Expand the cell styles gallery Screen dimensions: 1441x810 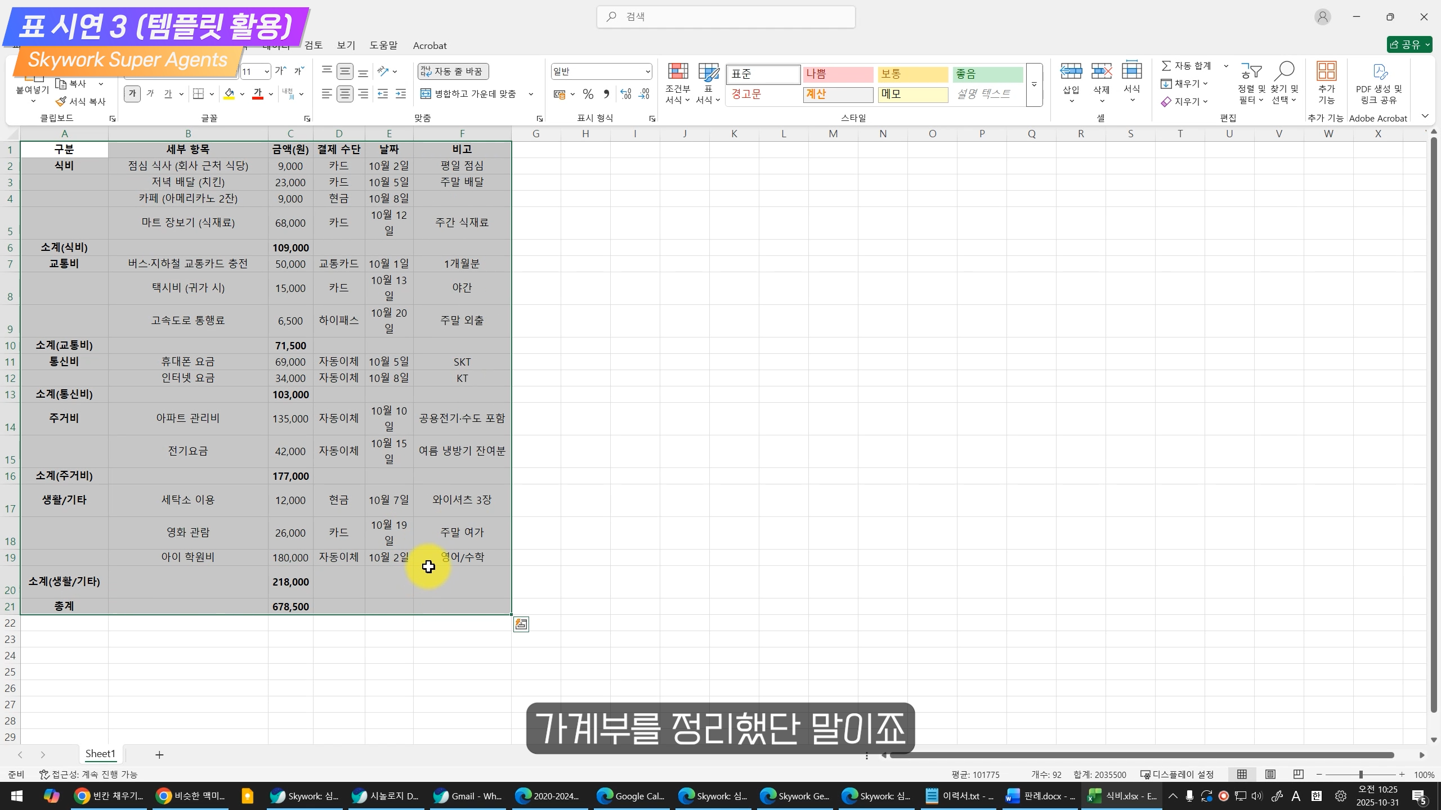point(1034,84)
